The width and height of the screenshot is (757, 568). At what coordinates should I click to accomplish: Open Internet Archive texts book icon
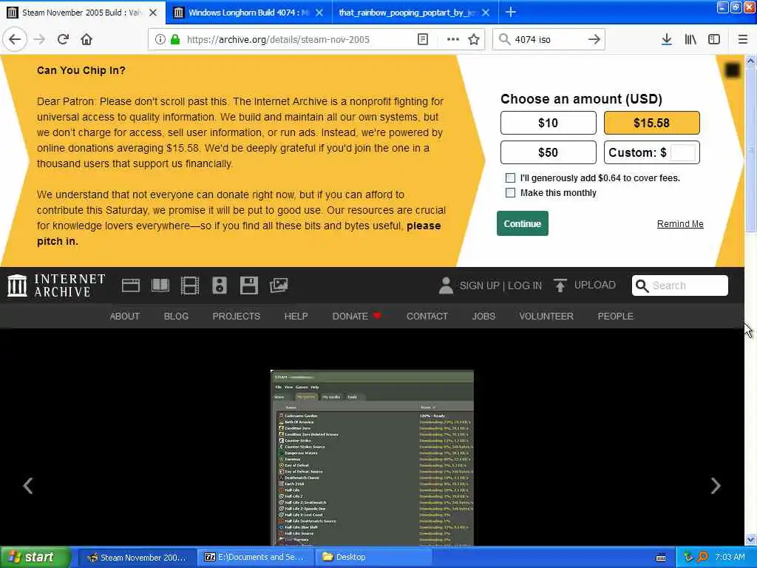pos(160,285)
